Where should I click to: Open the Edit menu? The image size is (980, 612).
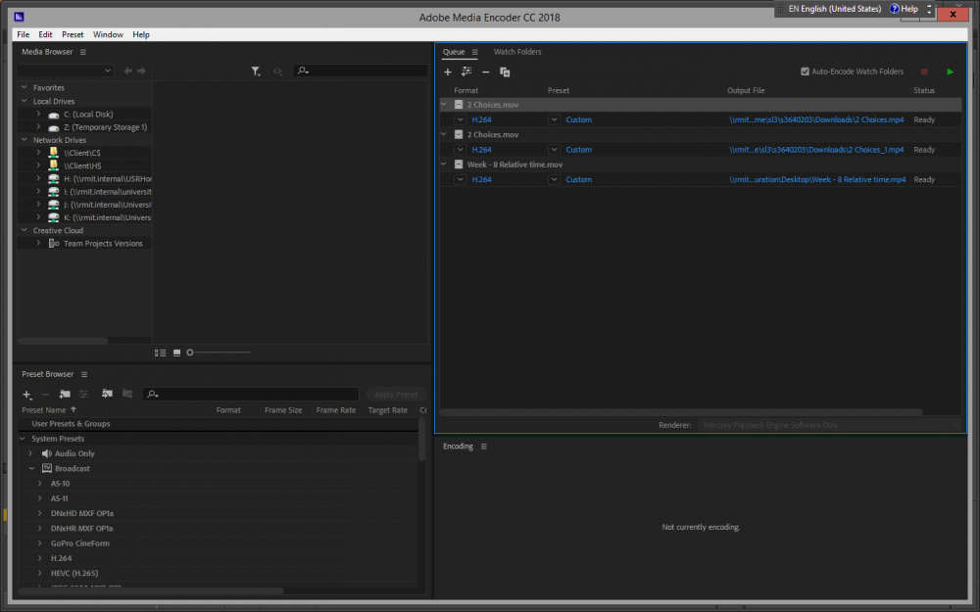click(x=45, y=34)
